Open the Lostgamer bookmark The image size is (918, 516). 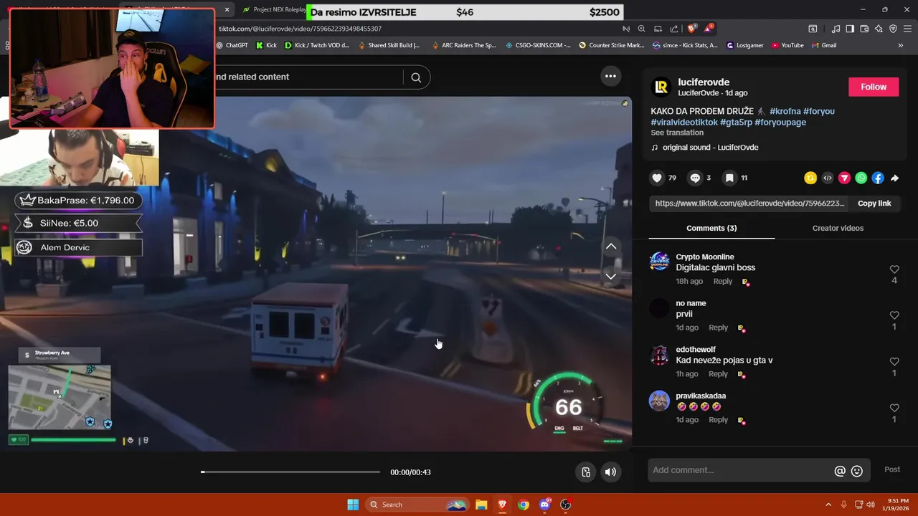(x=745, y=45)
